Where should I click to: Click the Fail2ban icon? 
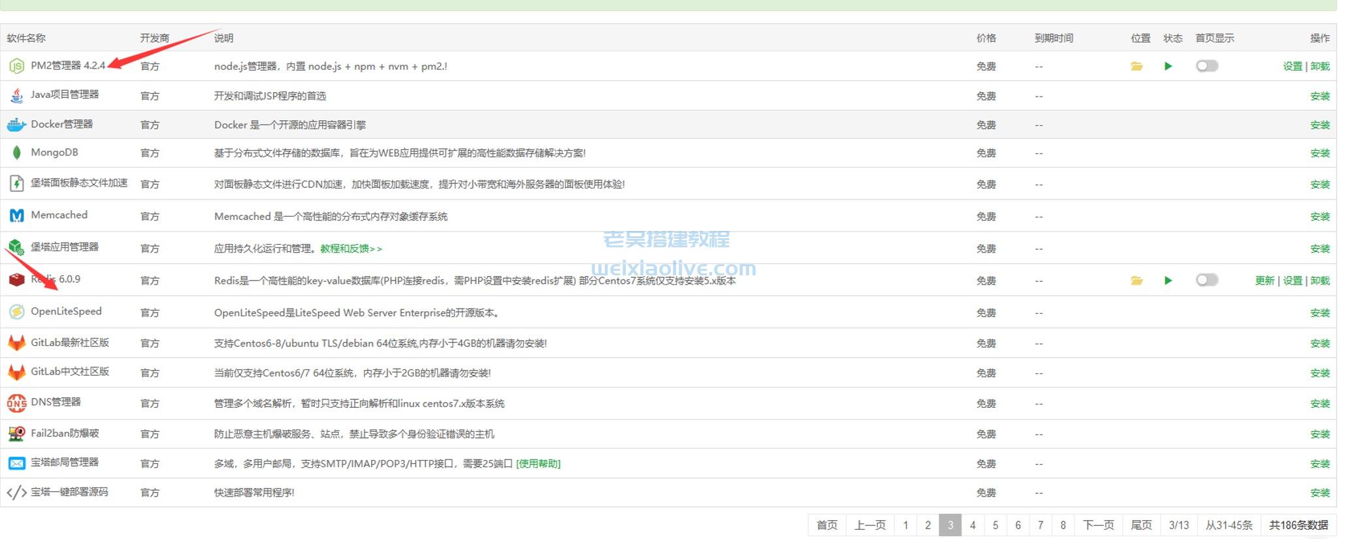pos(16,433)
